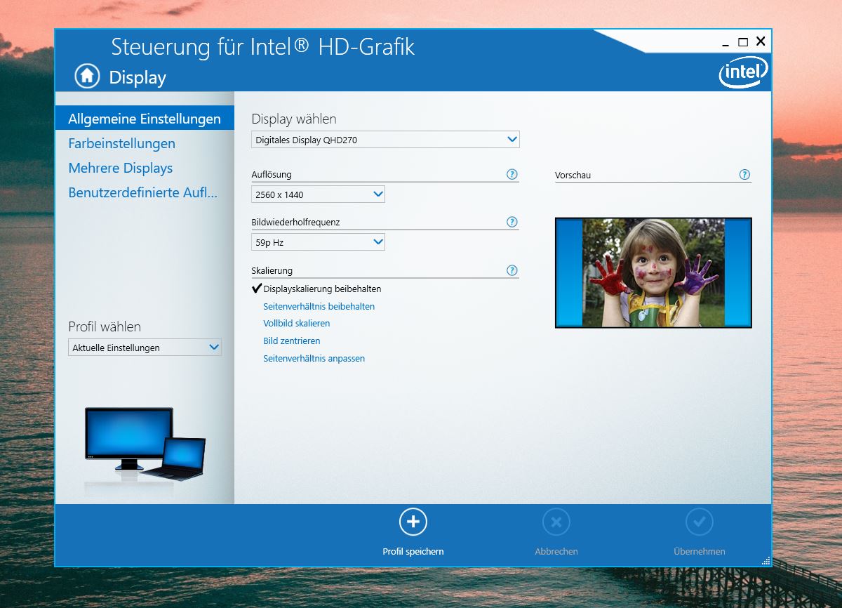842x608 pixels.
Task: Select Seitenverhältnis anpassen option
Action: click(314, 359)
